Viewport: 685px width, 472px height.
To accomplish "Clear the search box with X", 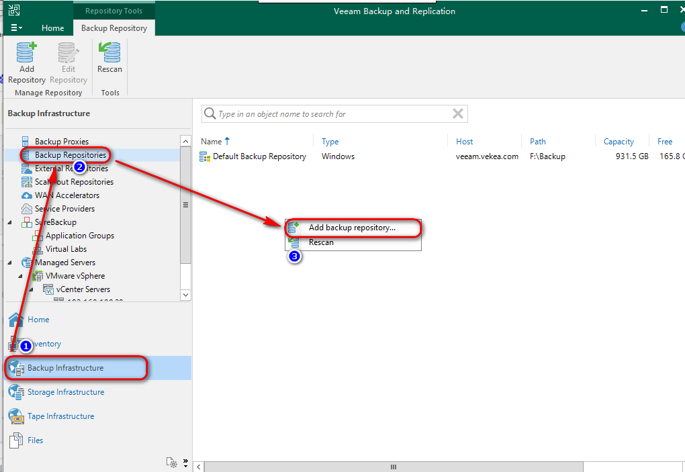I will [x=458, y=114].
